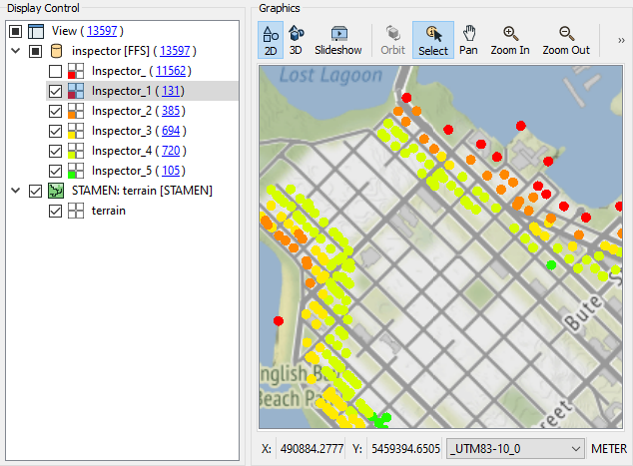Choose the Pan hand tool

click(x=468, y=40)
